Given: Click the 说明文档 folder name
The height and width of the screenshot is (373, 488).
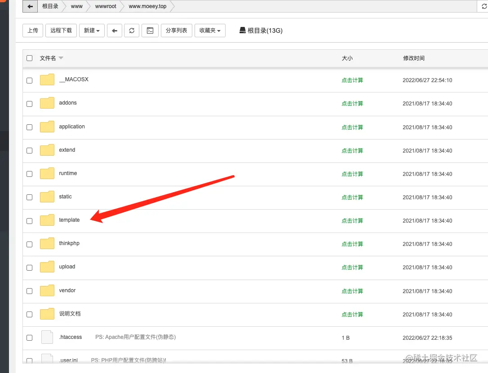Looking at the screenshot, I should click(70, 314).
